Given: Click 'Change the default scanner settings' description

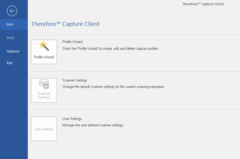Looking at the screenshot, I should (x=113, y=87).
